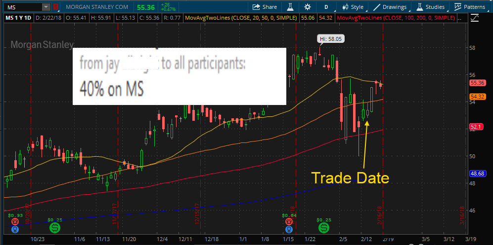Change the D daily aggregation period
This screenshot has height=245, width=493.
326,7
